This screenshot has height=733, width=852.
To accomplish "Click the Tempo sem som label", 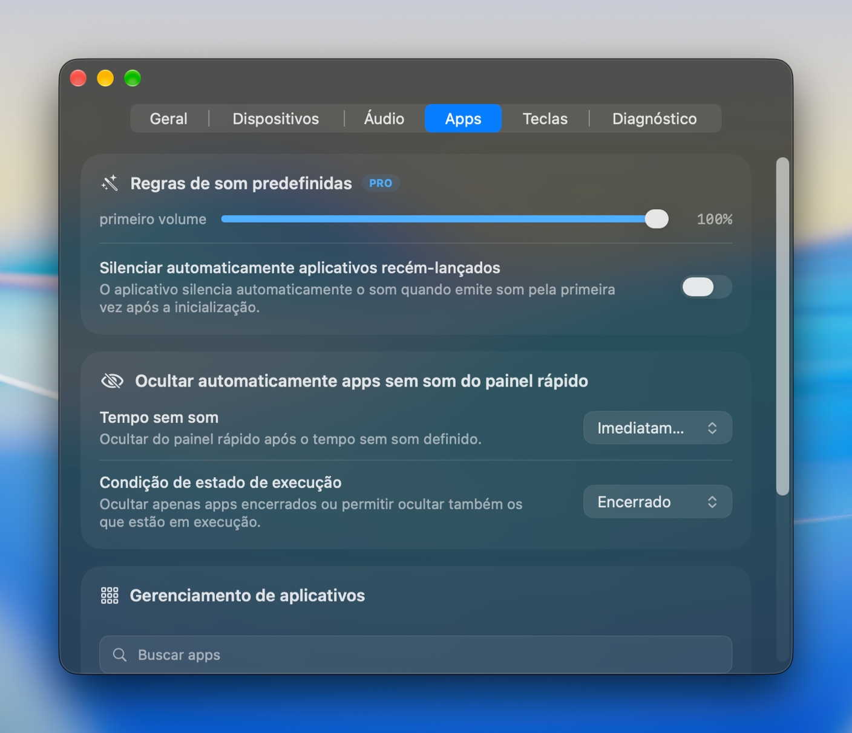I will click(159, 418).
